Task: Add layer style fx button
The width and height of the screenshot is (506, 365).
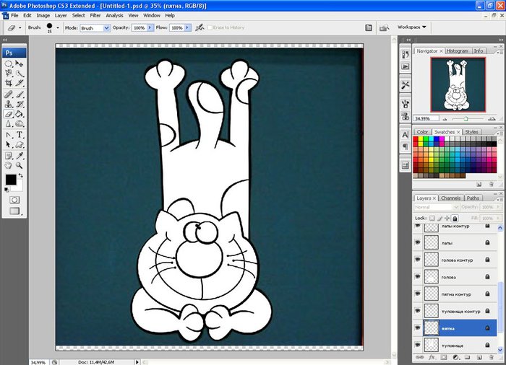Action: coord(432,357)
